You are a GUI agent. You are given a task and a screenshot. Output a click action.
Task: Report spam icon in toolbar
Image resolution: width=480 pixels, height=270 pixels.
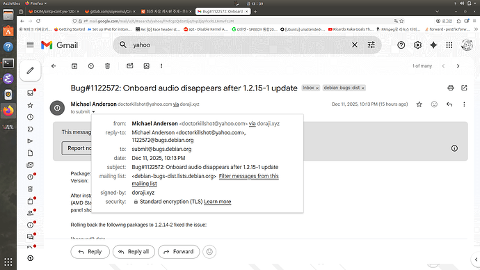tap(91, 66)
